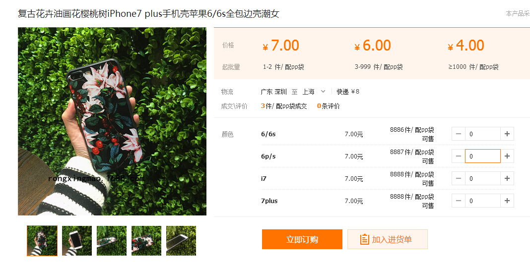Reduce 7plus quantity with minus button
The height and width of the screenshot is (264, 530).
pyautogui.click(x=459, y=201)
